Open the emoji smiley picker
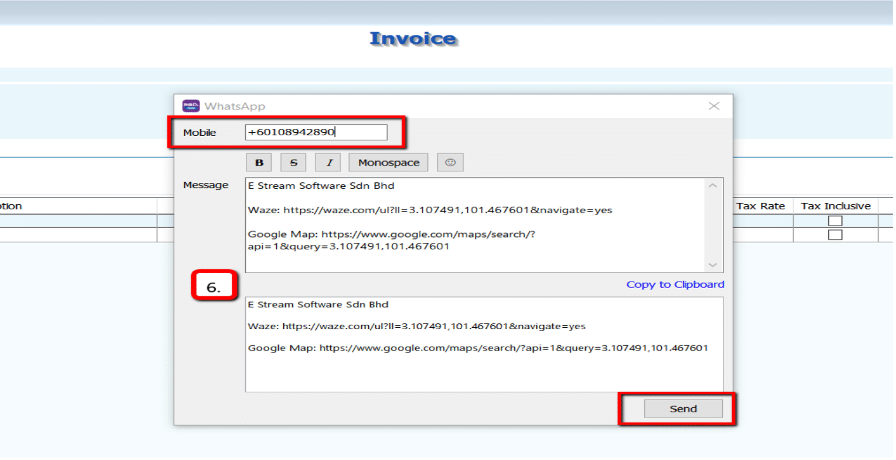Image resolution: width=896 pixels, height=460 pixels. point(450,163)
